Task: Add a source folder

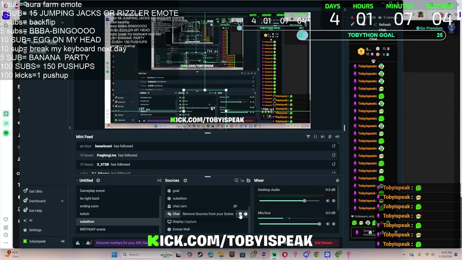Action: pyautogui.click(x=248, y=181)
